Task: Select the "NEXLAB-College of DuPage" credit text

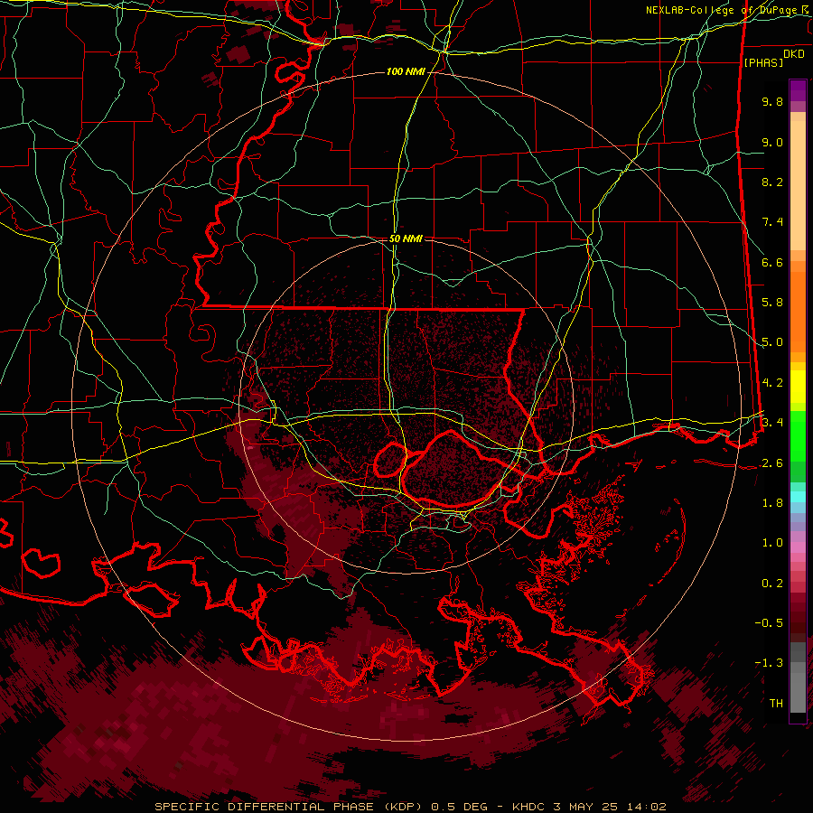Action: [724, 10]
